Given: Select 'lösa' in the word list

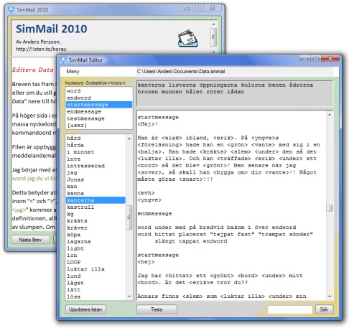Looking at the screenshot, I should (96, 296).
